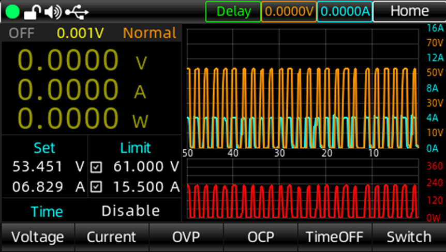The width and height of the screenshot is (446, 252).
Task: Click the set current value 06.829
Action: (x=38, y=187)
